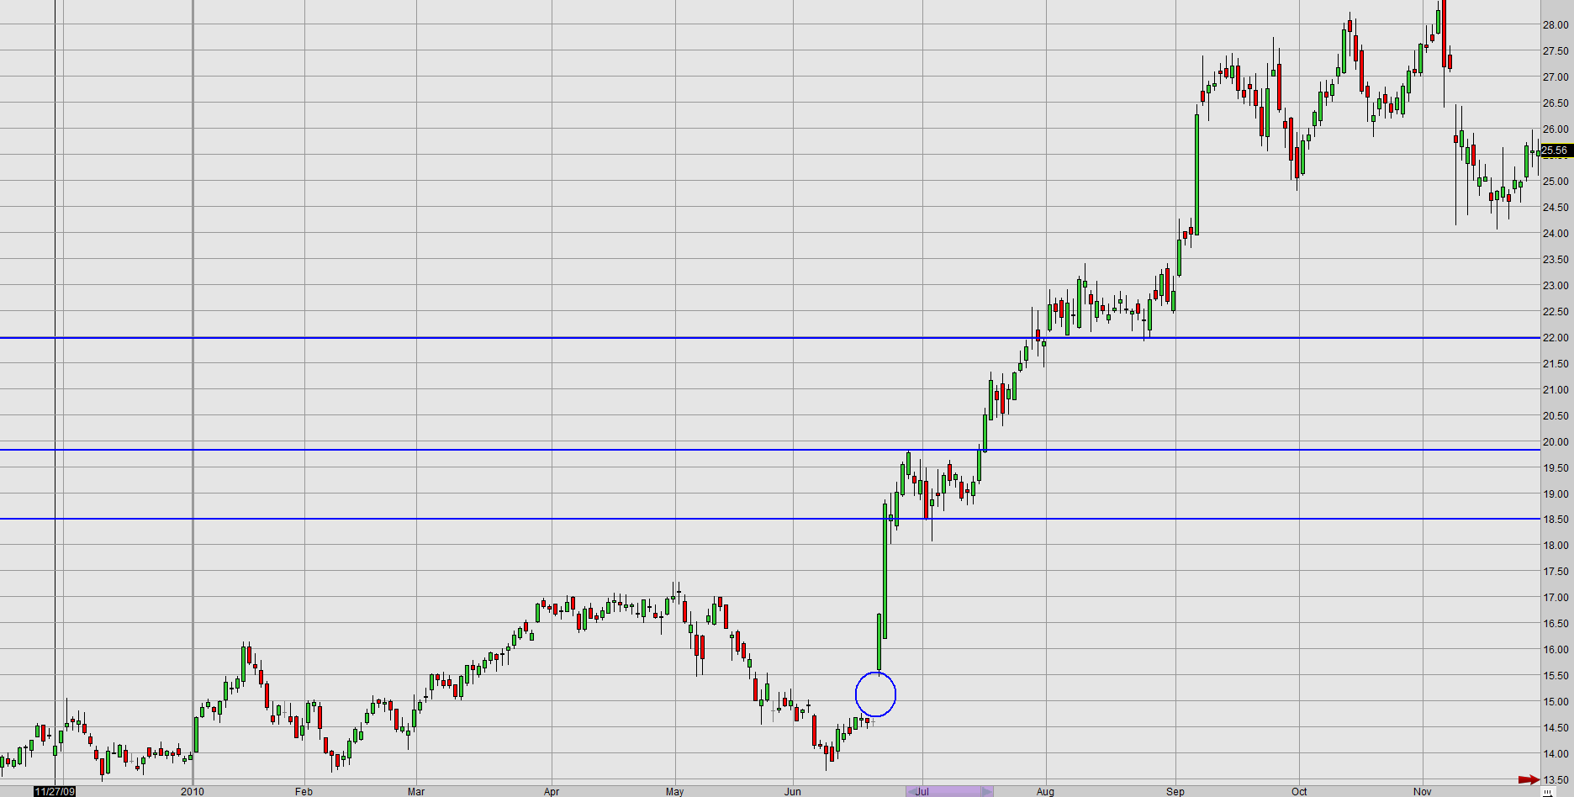Select the Mar label on the time axis
This screenshot has width=1574, height=797.
(415, 792)
